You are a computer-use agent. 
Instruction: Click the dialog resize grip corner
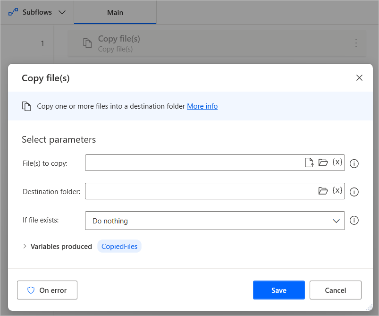coord(370,307)
